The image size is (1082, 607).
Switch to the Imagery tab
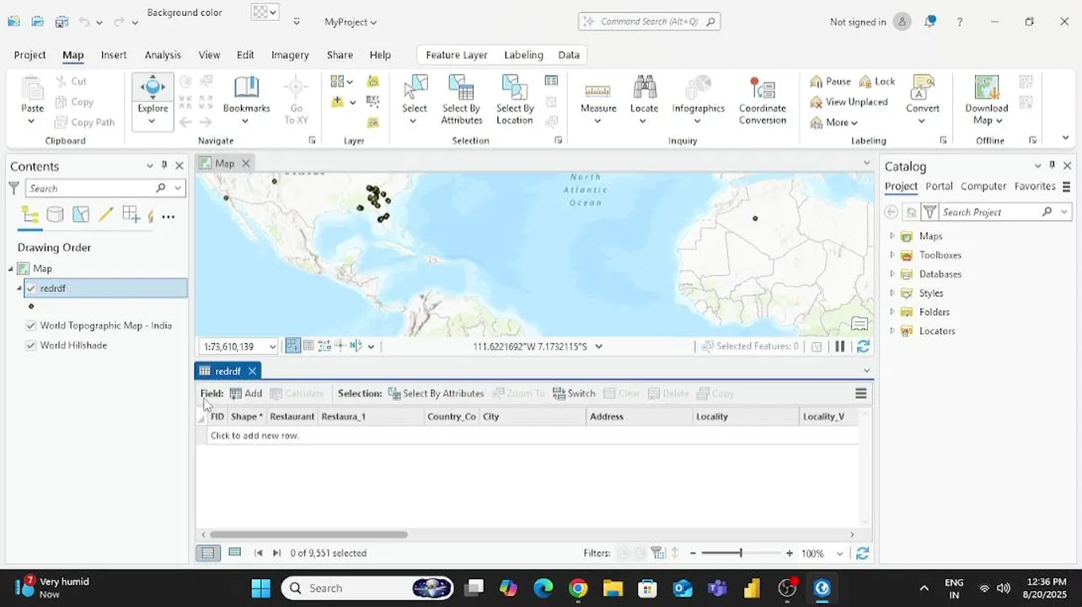pyautogui.click(x=290, y=55)
